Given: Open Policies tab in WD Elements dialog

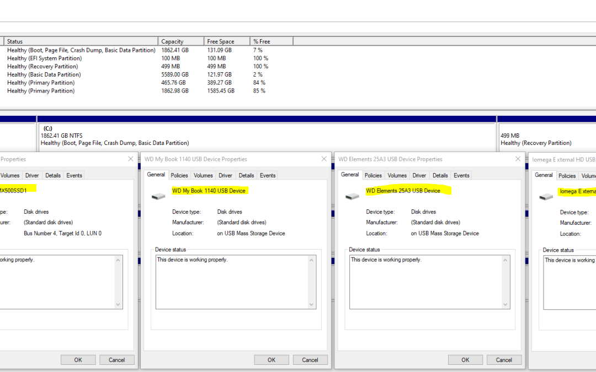Looking at the screenshot, I should [x=373, y=175].
